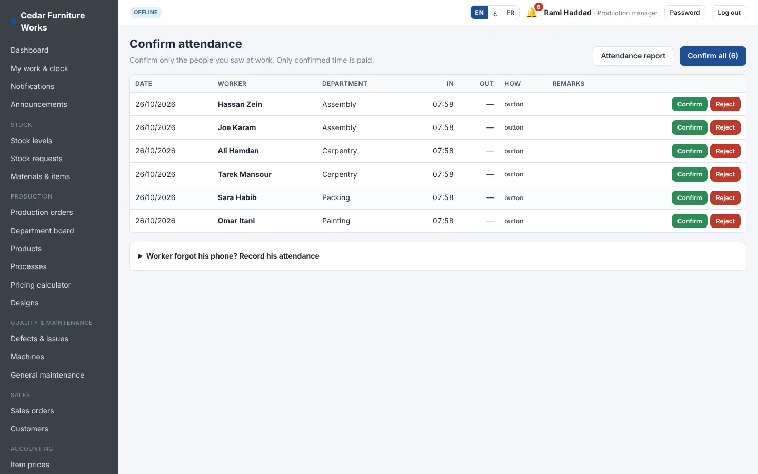The image size is (758, 474).
Task: Open Announcements in the sidebar
Action: pos(59,104)
